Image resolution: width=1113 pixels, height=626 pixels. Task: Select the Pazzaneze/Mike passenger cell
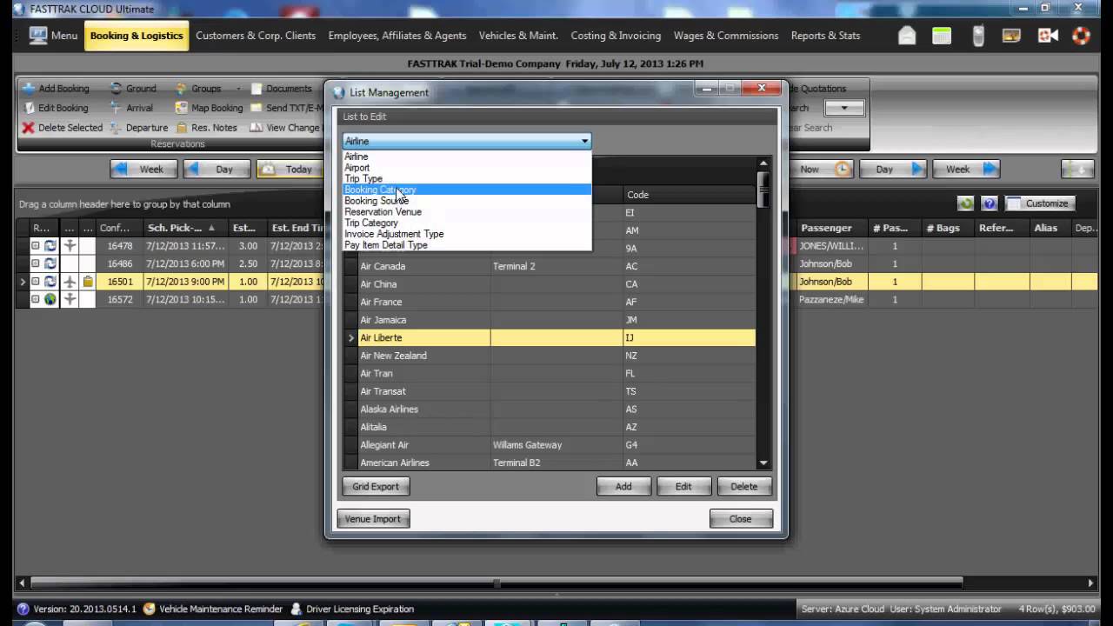[x=831, y=299]
